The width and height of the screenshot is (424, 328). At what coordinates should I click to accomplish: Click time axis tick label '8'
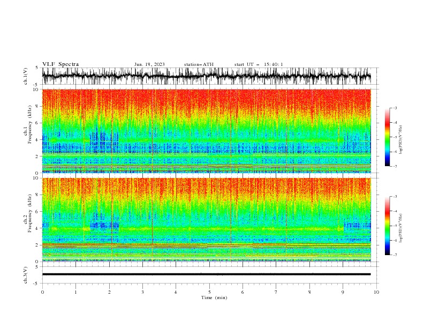[309, 292]
